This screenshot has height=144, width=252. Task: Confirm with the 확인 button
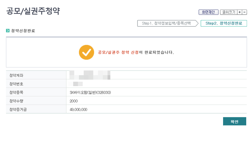pos(234,122)
